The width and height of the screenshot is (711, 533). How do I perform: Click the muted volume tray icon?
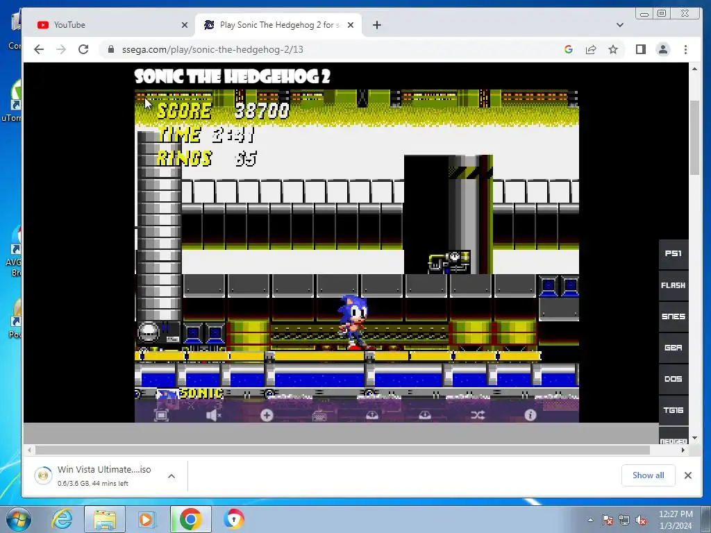click(x=641, y=520)
